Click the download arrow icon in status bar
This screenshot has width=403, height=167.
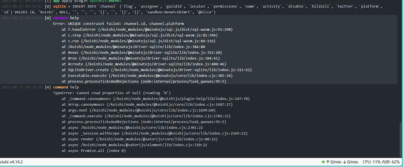[345, 162]
